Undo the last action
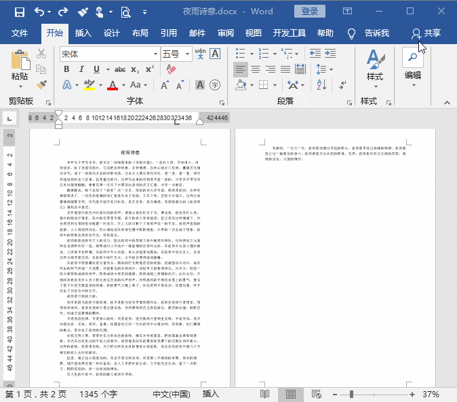This screenshot has height=402, width=457. [x=39, y=12]
